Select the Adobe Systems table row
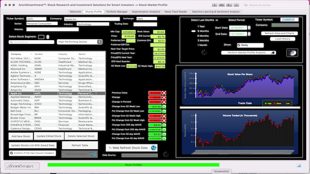This screenshot has width=310, height=174. click(x=57, y=72)
